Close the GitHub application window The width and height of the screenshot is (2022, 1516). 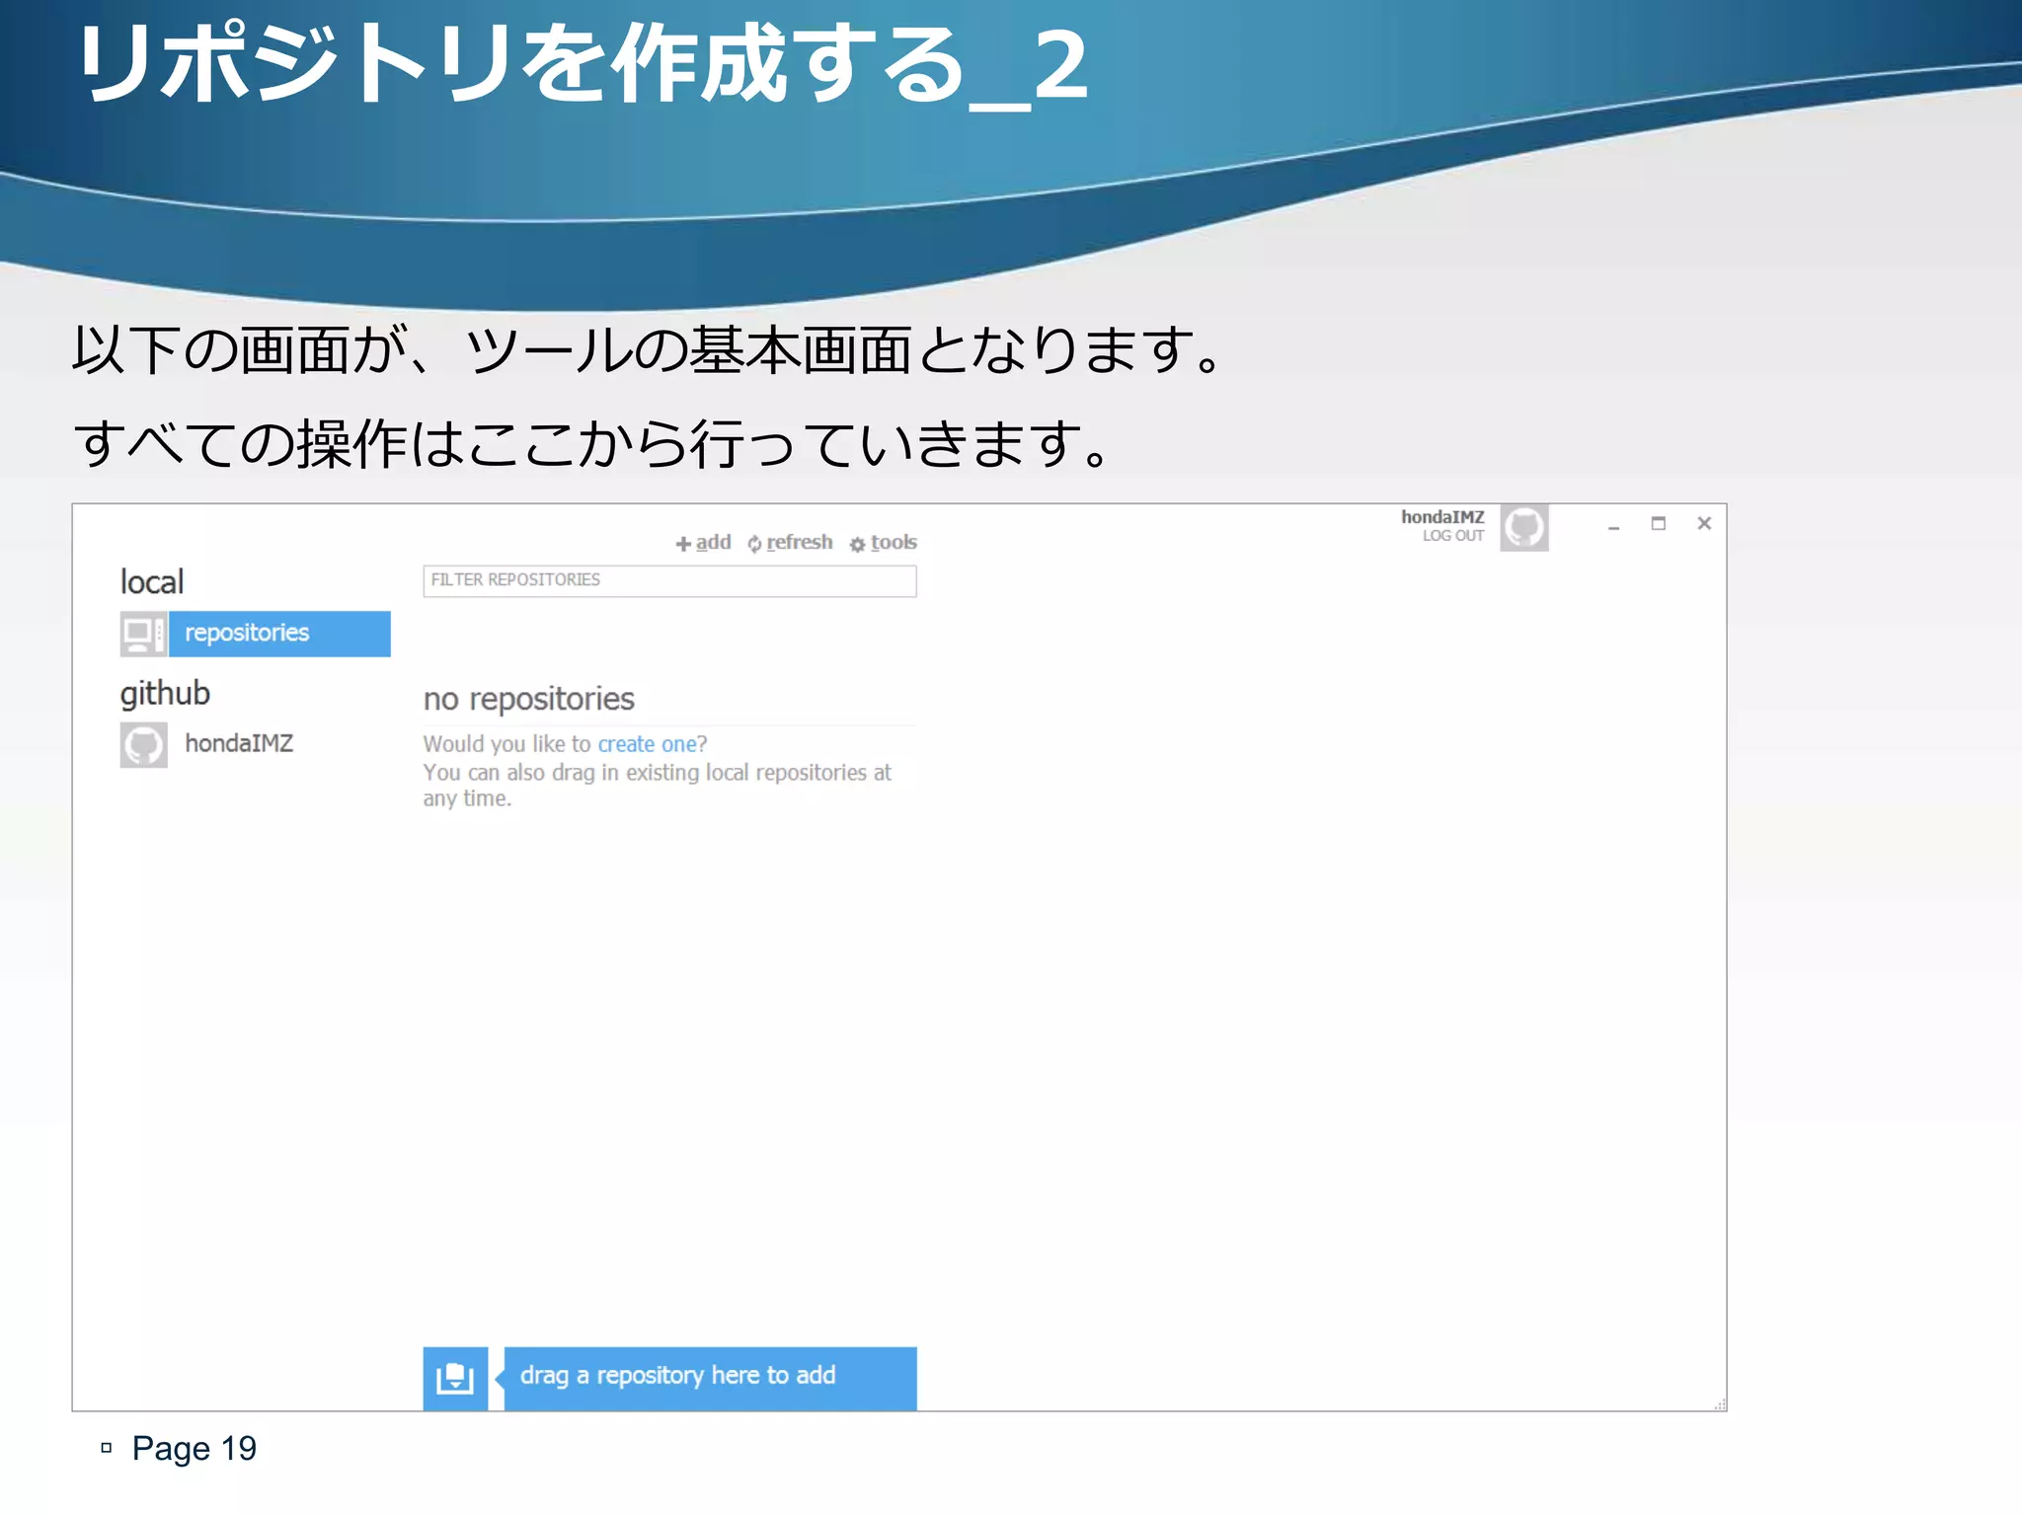pyautogui.click(x=1704, y=524)
